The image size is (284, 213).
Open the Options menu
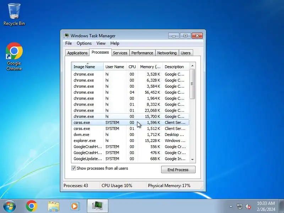[84, 43]
